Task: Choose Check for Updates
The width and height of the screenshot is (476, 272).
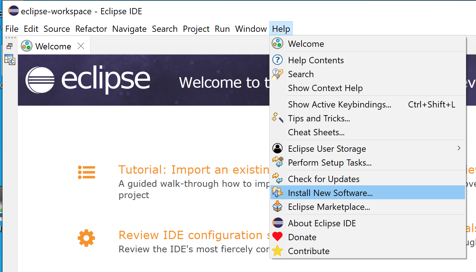Action: (x=368, y=179)
